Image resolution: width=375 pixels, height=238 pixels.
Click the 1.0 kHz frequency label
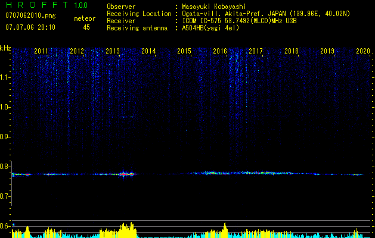click(5, 107)
